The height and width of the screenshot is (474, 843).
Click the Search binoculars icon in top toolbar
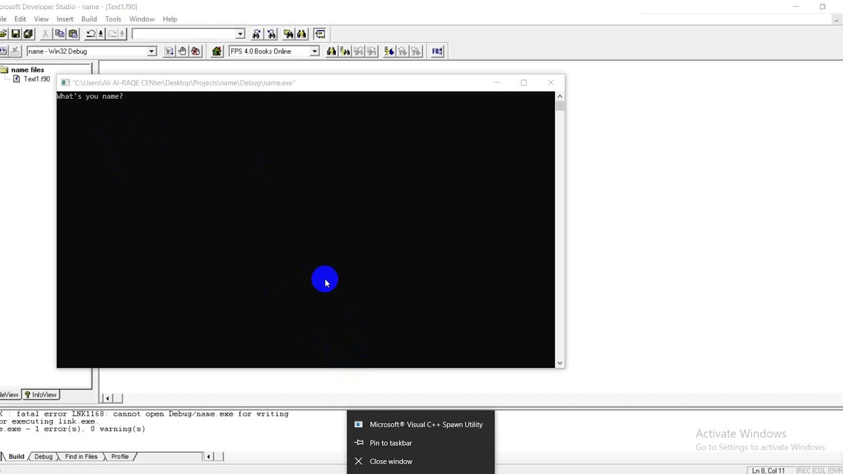pos(302,34)
